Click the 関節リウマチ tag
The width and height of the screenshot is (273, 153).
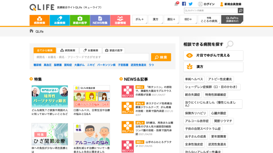223,121
